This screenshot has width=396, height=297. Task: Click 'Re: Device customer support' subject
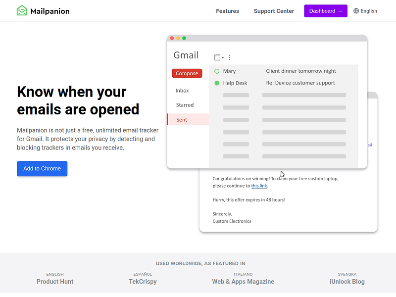pyautogui.click(x=300, y=83)
